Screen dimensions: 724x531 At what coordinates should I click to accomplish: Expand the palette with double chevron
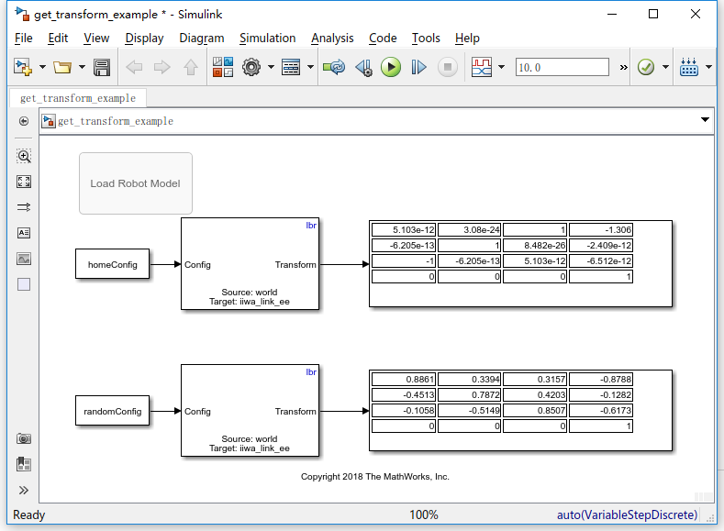click(x=24, y=490)
